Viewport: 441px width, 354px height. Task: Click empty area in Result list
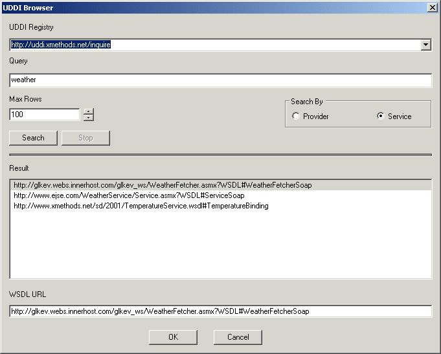220,246
